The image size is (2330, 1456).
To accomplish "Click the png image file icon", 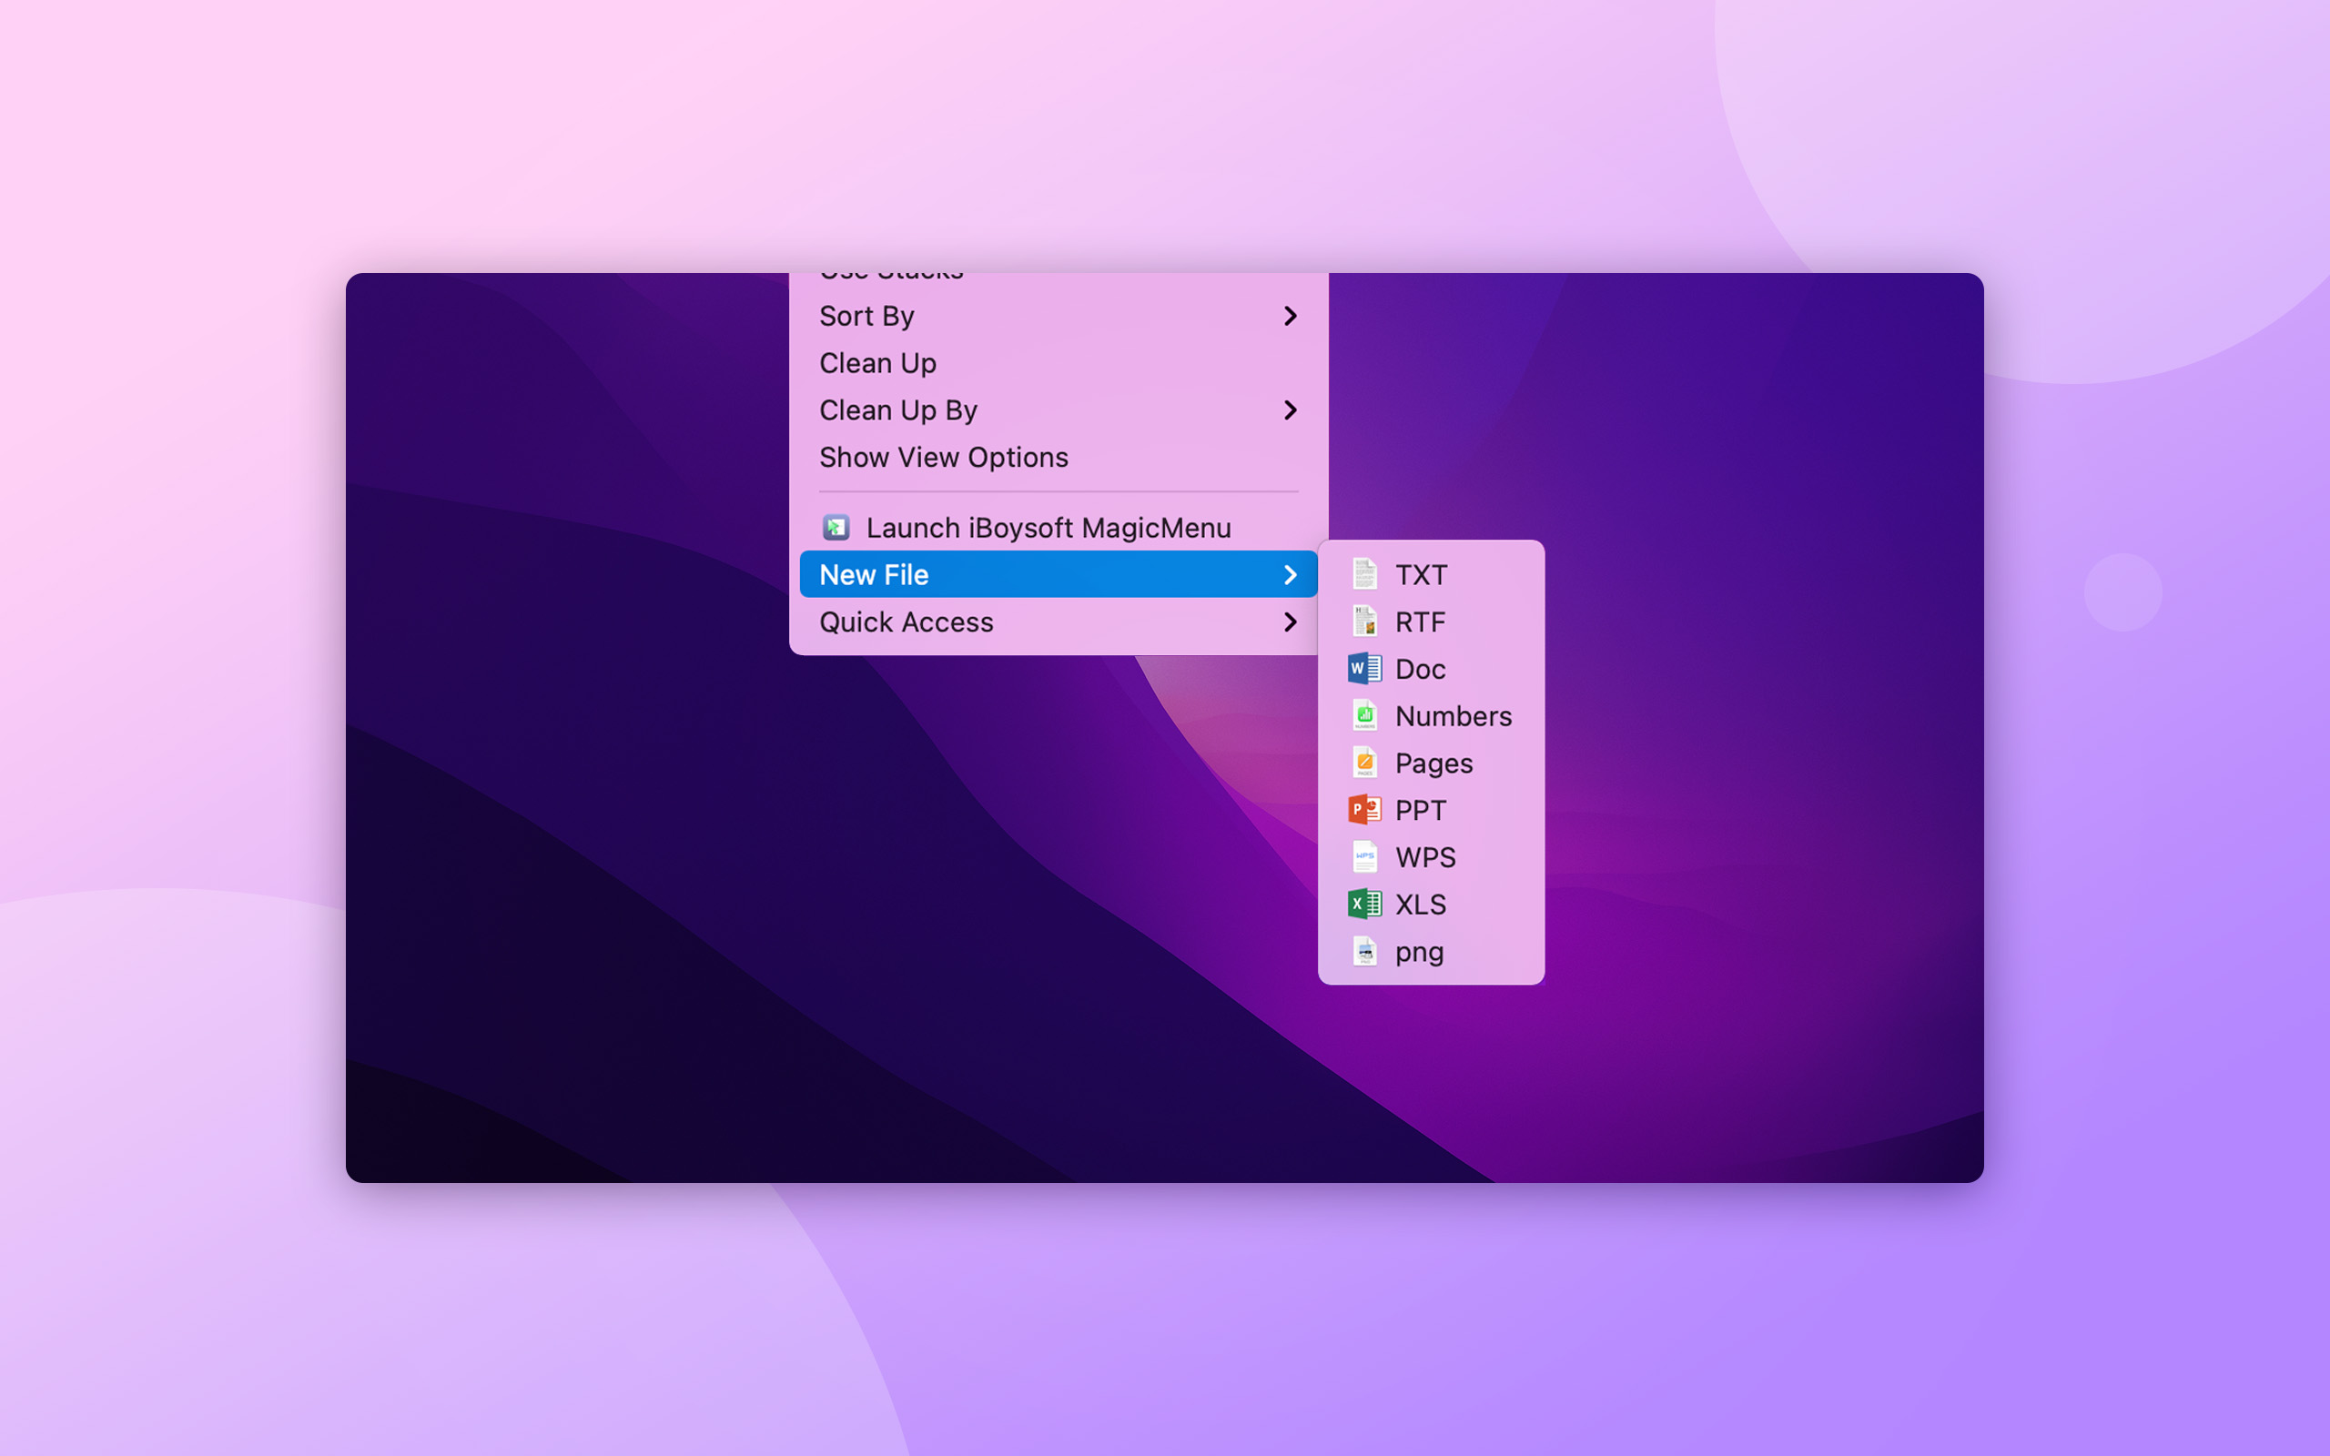I will (1364, 952).
